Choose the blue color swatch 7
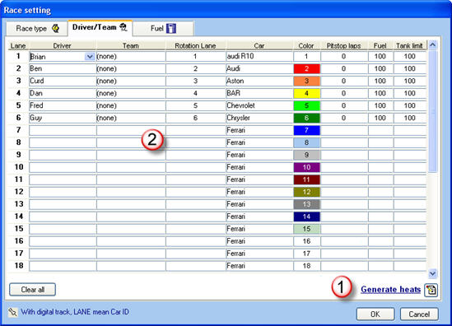Screen dimensions: 452x326 tap(307, 130)
